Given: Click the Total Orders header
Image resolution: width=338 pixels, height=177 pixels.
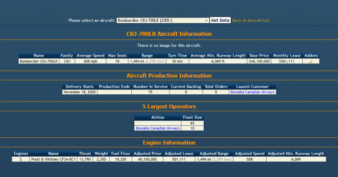Looking at the screenshot, I should [x=216, y=87].
